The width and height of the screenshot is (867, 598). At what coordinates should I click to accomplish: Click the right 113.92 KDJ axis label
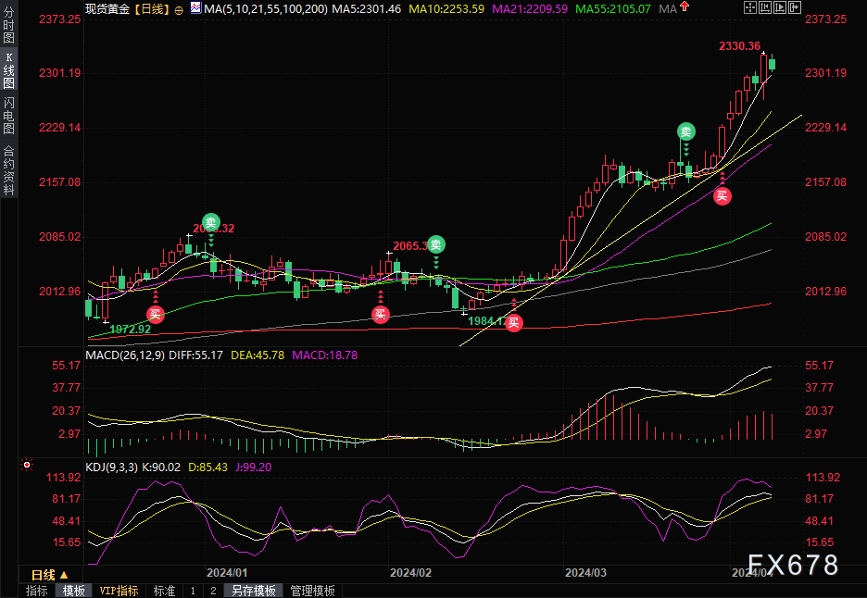point(823,478)
